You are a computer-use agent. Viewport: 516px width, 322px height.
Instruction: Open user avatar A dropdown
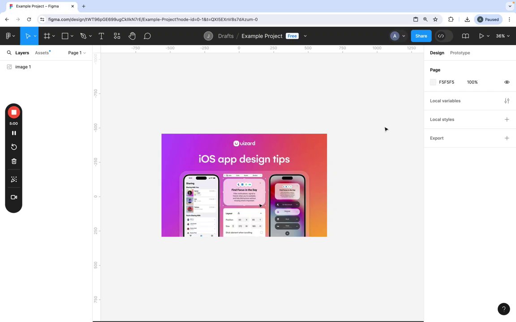click(398, 36)
